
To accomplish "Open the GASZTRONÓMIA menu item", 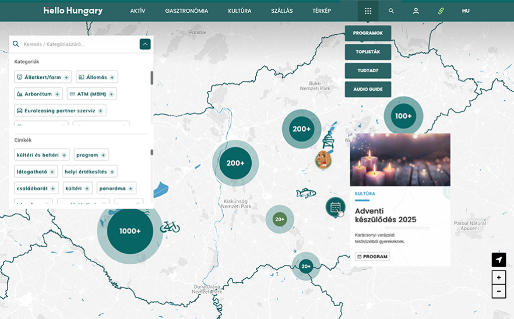I will pyautogui.click(x=186, y=11).
